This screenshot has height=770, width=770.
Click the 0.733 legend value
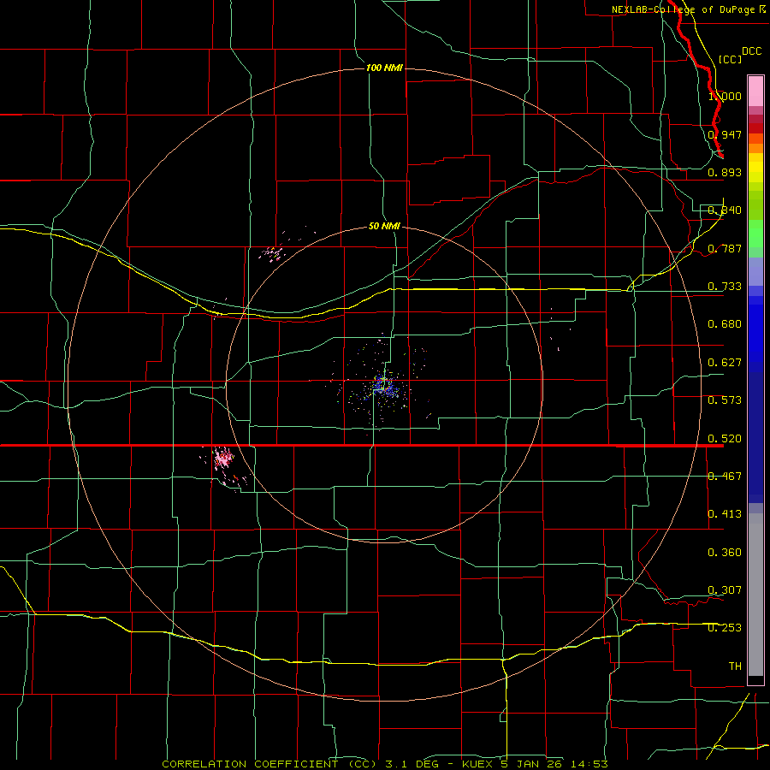click(725, 287)
